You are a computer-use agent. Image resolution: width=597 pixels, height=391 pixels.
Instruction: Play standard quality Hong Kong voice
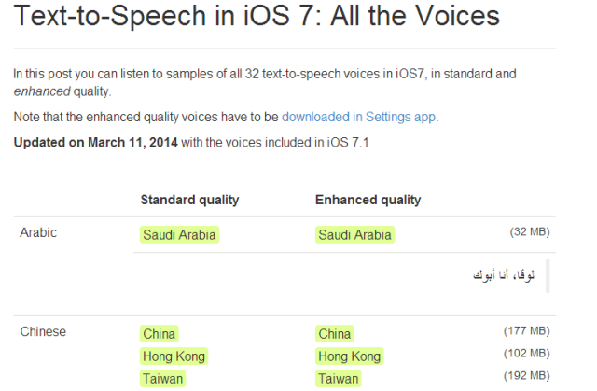174,356
